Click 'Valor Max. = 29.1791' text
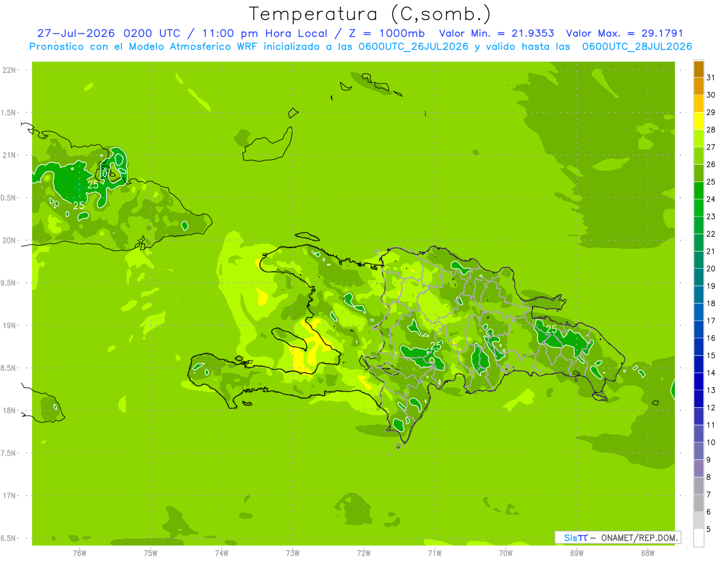The height and width of the screenshot is (561, 727). coord(625,33)
